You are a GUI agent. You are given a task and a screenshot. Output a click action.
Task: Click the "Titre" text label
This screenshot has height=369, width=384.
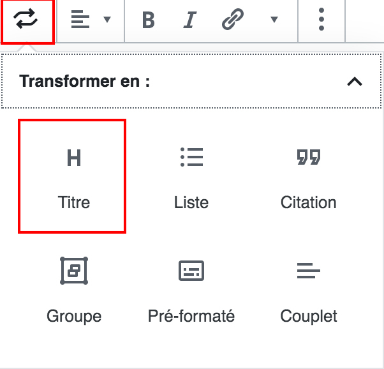[74, 203]
